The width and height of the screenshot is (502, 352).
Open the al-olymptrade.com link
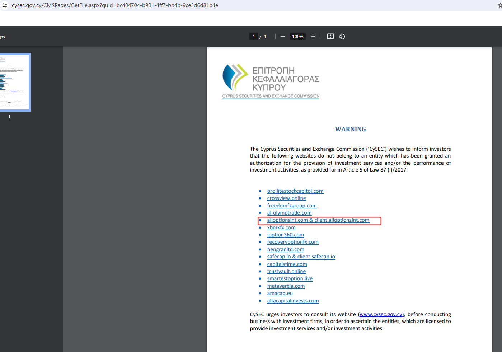point(290,213)
